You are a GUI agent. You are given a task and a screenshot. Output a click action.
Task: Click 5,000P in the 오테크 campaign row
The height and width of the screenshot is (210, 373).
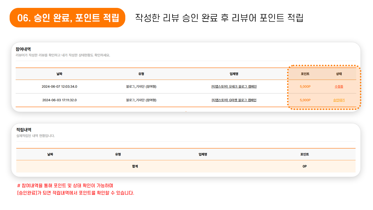point(305,87)
